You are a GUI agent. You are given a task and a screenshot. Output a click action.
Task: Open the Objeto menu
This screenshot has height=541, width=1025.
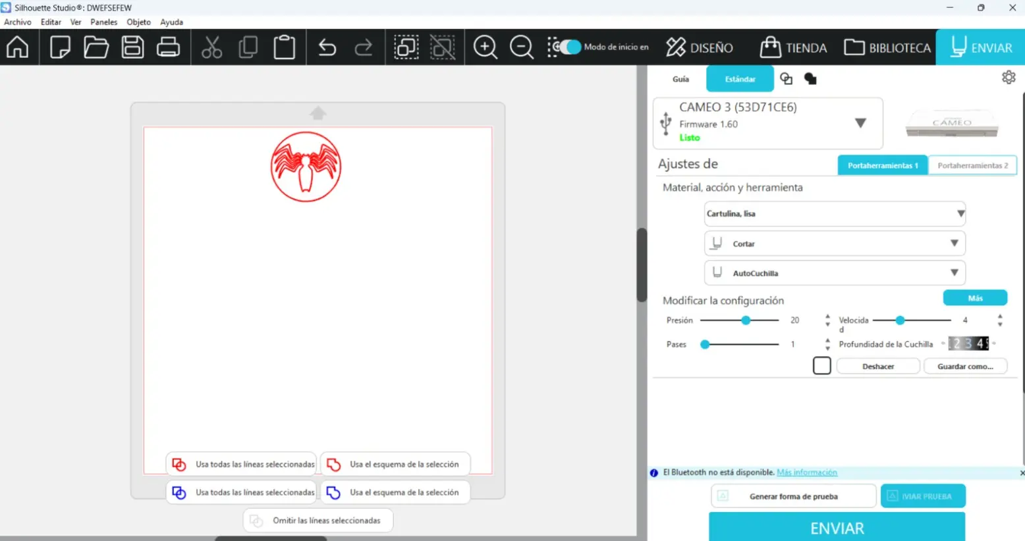(139, 22)
